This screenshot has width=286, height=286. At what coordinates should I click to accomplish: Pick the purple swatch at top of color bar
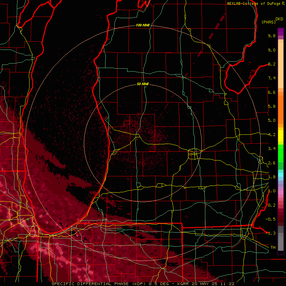click(x=281, y=32)
